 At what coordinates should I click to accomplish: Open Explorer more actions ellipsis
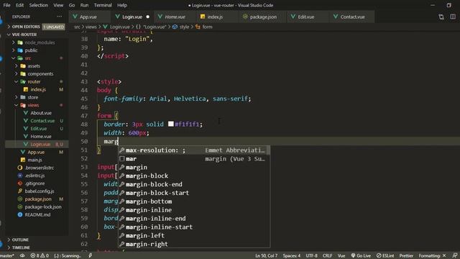click(x=60, y=17)
